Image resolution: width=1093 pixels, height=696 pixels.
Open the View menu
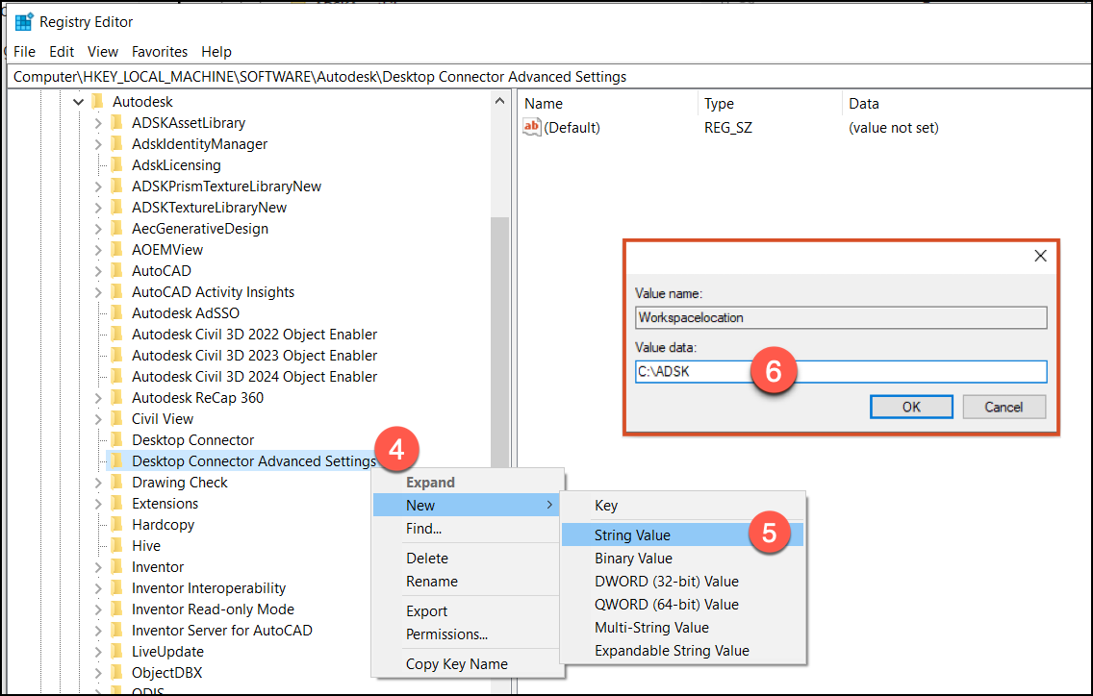(x=102, y=52)
